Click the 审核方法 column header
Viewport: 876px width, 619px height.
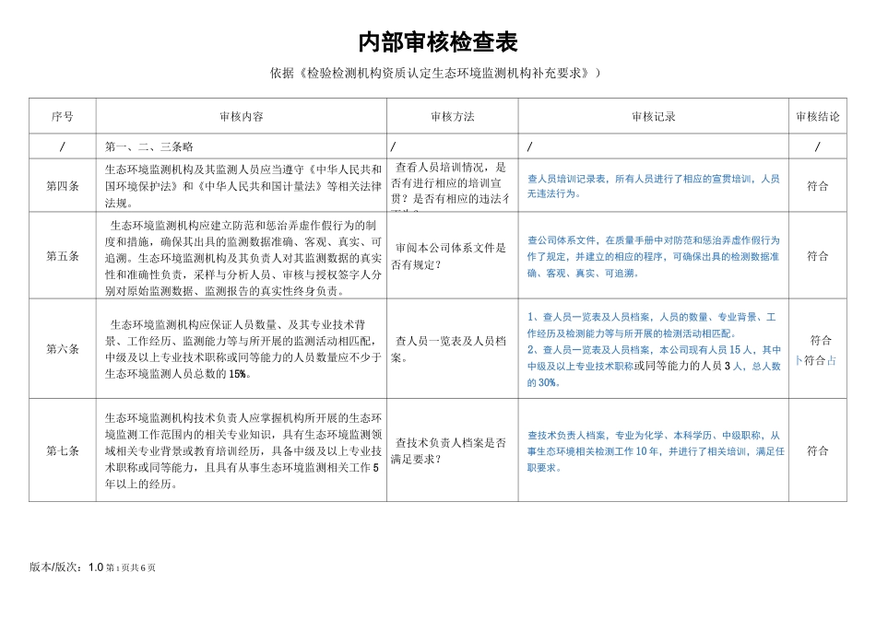(x=452, y=116)
